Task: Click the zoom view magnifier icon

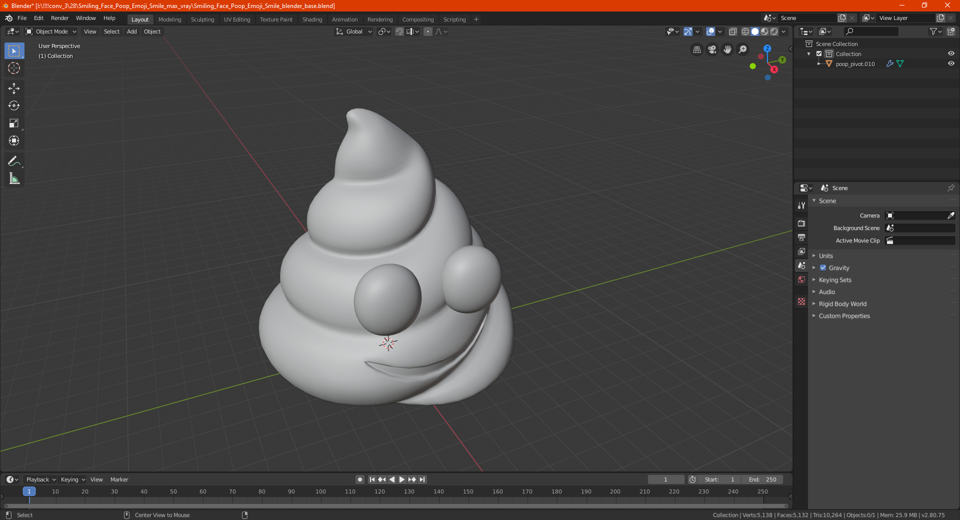Action: pyautogui.click(x=743, y=49)
